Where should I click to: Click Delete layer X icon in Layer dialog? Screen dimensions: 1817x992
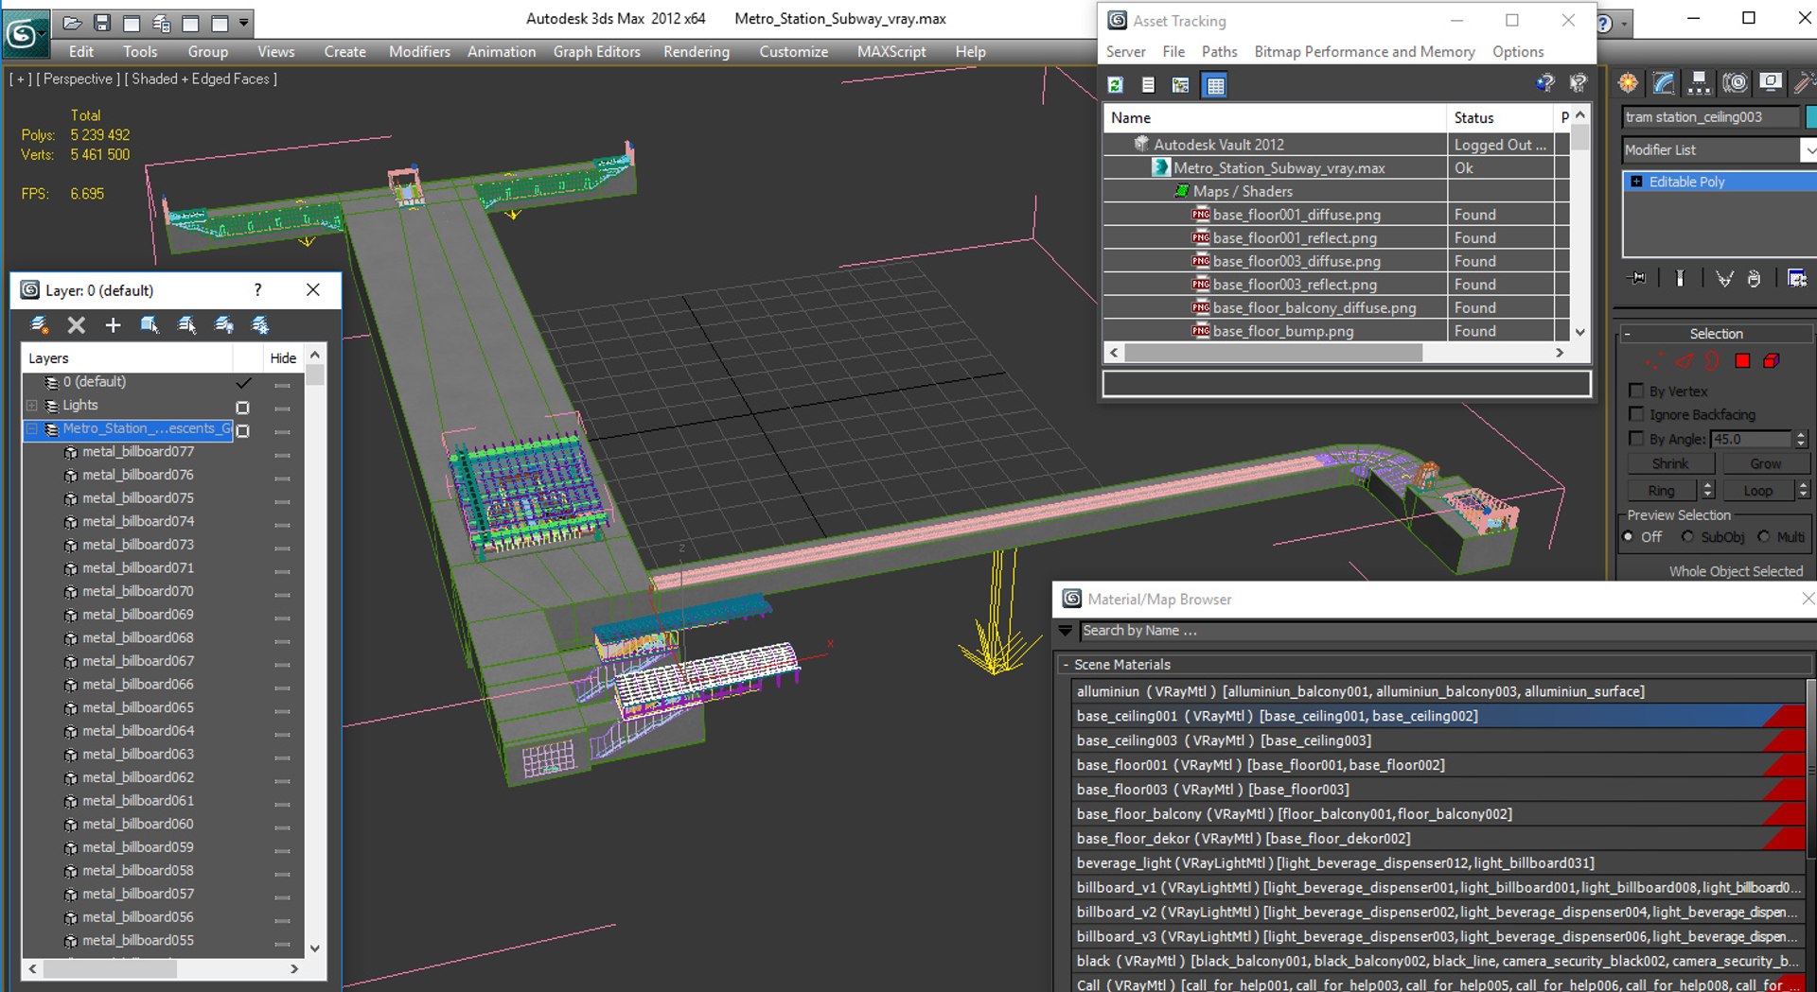click(x=77, y=325)
